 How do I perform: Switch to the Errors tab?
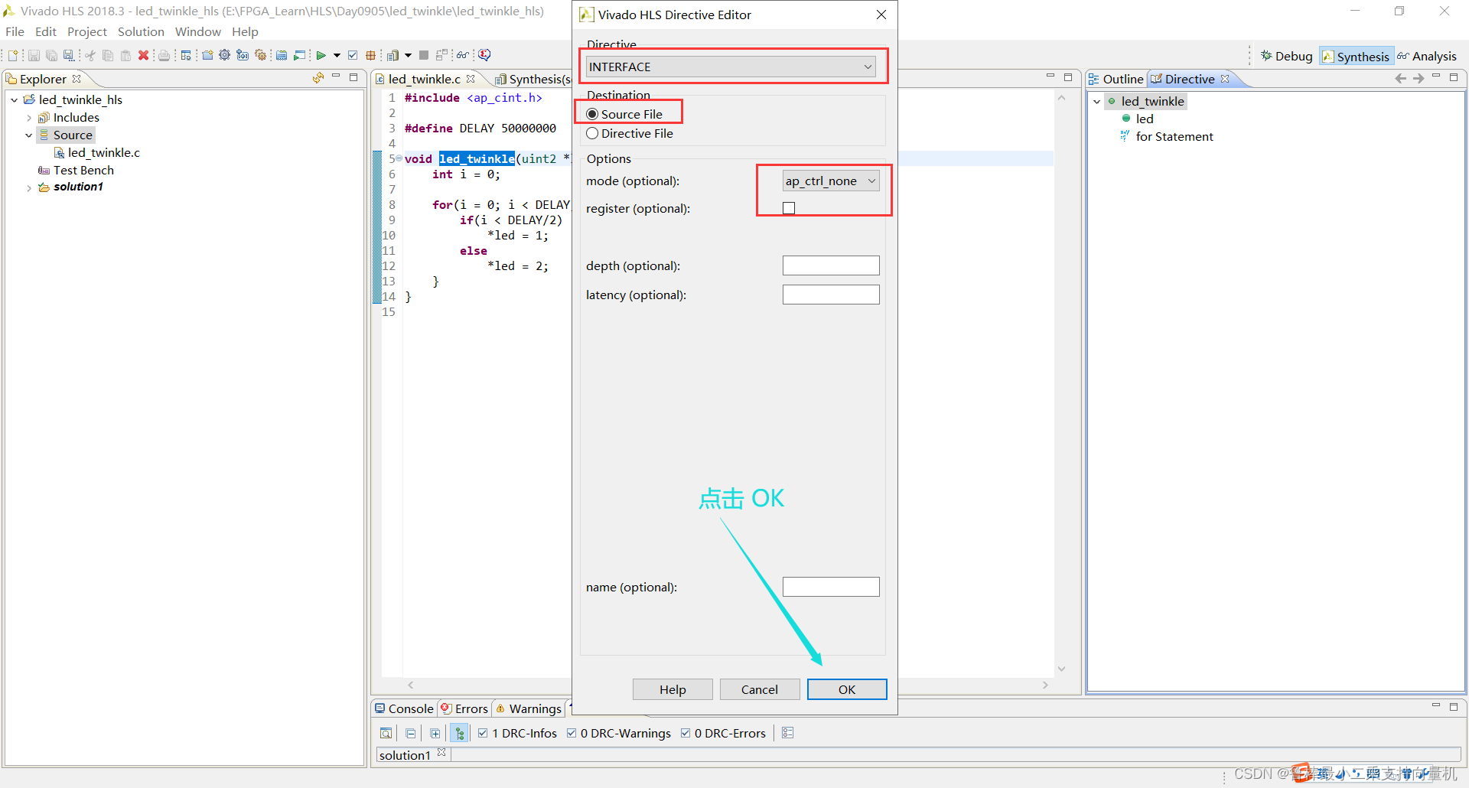[464, 708]
